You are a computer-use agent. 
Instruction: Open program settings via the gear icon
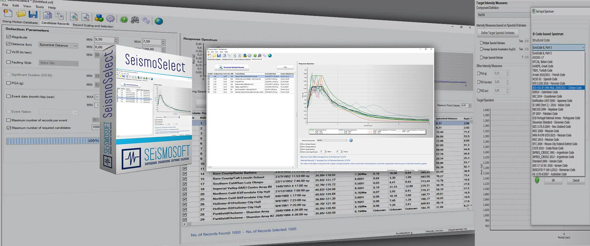click(110, 19)
